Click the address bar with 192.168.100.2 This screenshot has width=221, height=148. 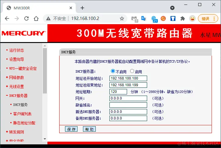[85, 18]
